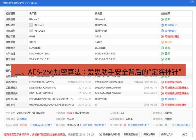Click the green check icon for 设备型号 row
The image size is (196, 140).
162,19
